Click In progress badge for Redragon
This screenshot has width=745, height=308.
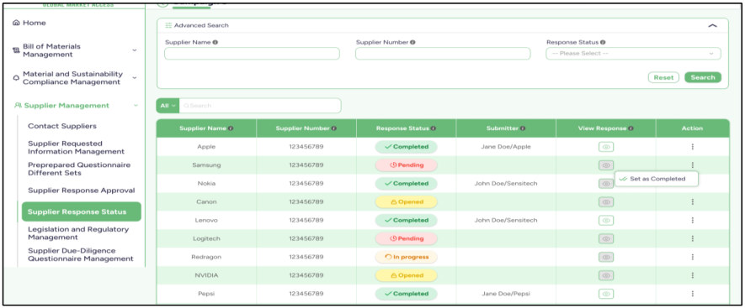407,257
